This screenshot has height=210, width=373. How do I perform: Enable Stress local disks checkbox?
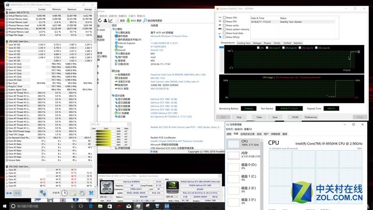(224, 33)
